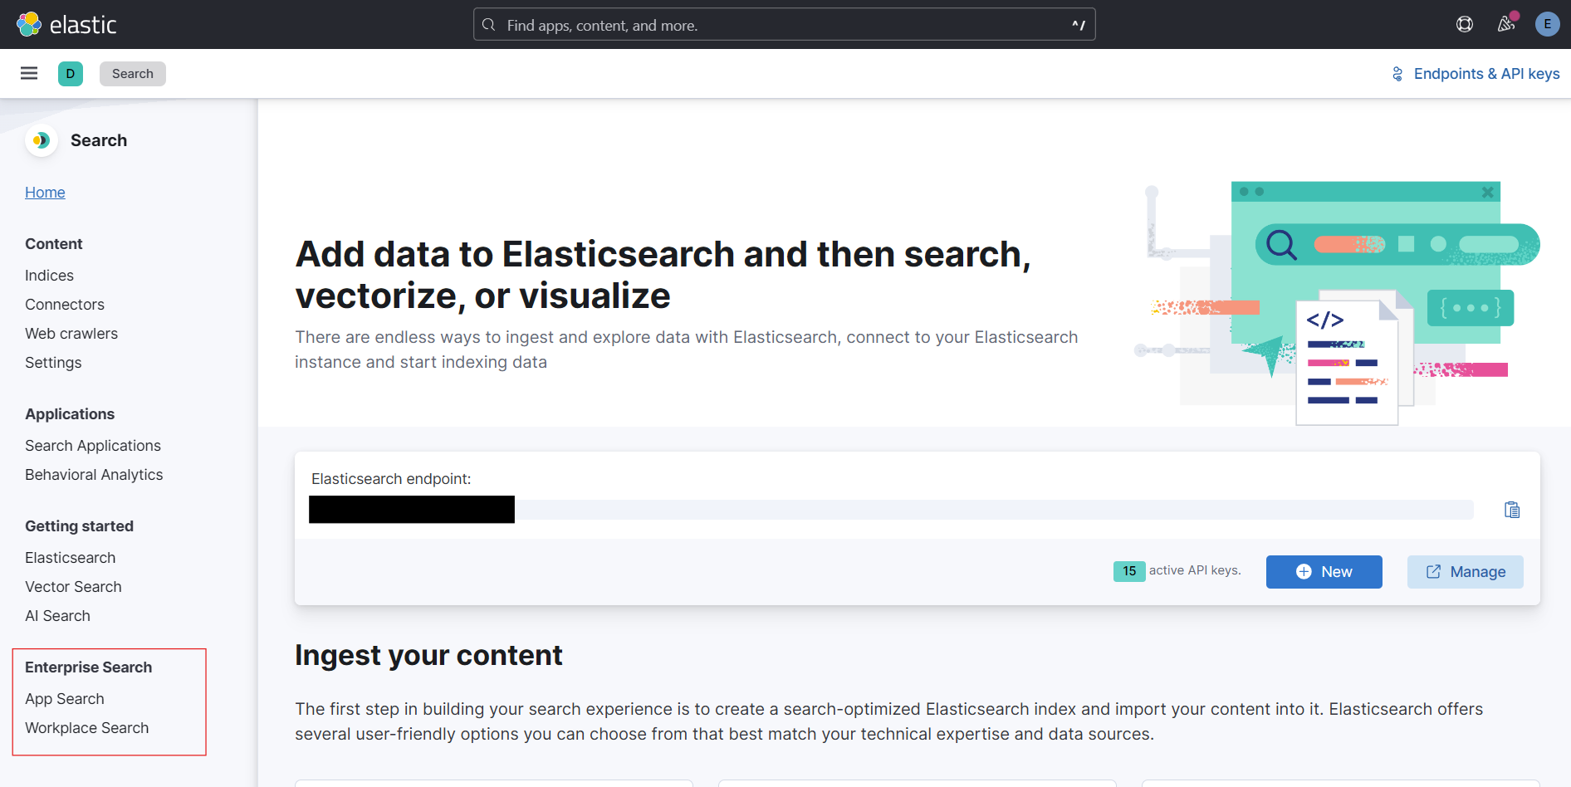Open Workplace Search
This screenshot has height=787, width=1571.
pos(87,727)
